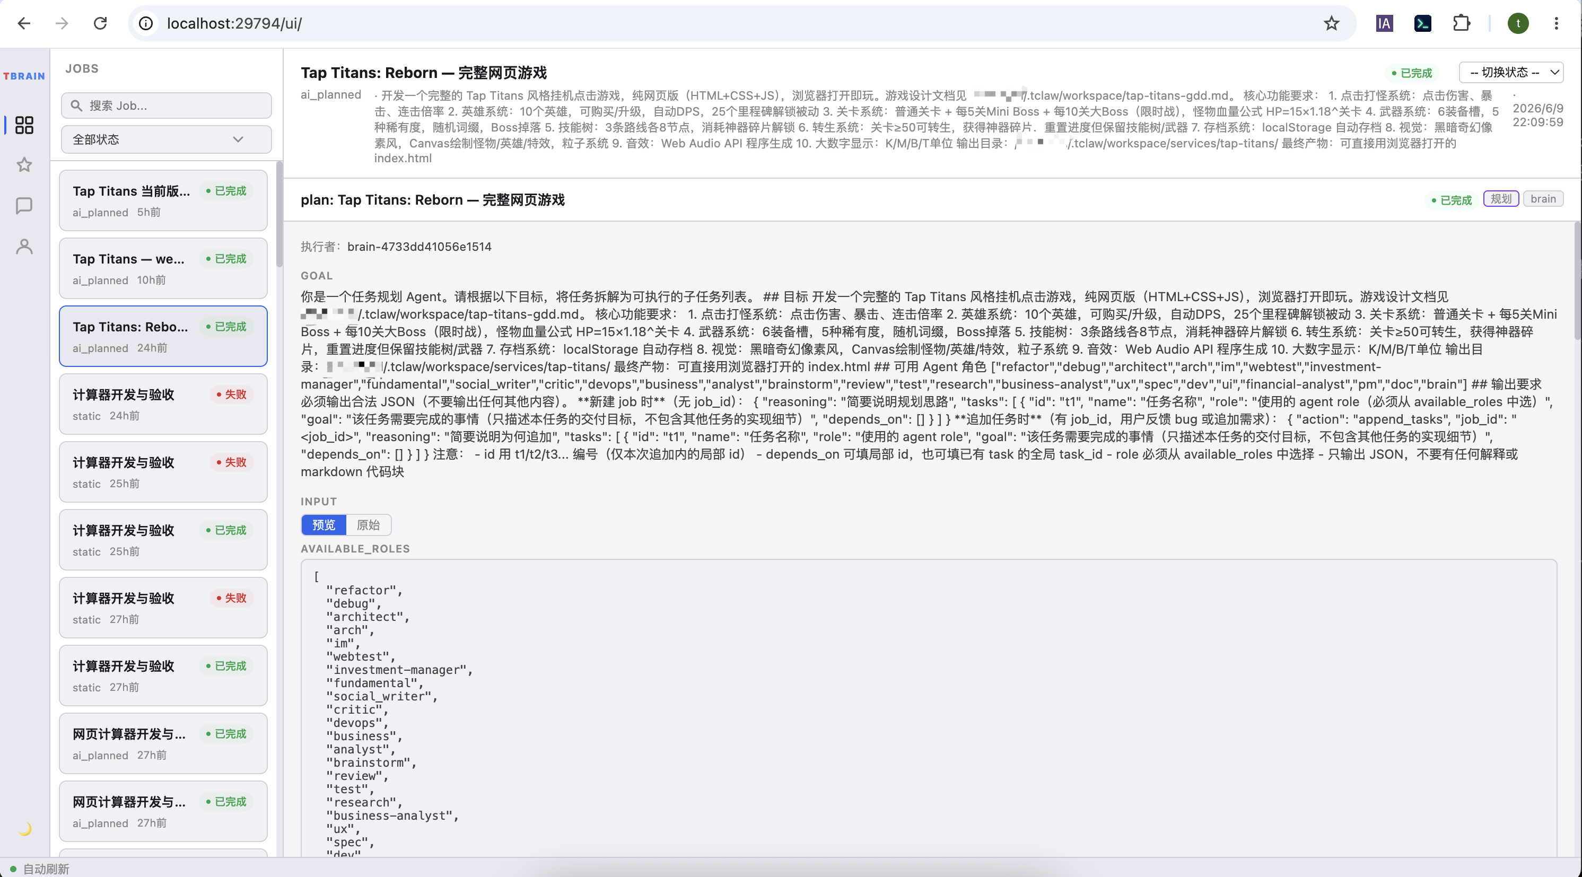Click the 规划 tag badge

1501,199
